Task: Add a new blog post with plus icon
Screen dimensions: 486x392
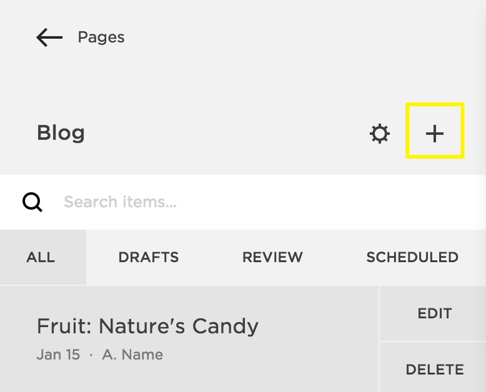Action: coord(435,133)
